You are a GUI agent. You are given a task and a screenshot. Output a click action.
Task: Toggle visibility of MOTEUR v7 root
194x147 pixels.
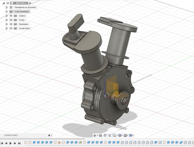coord(8,3)
